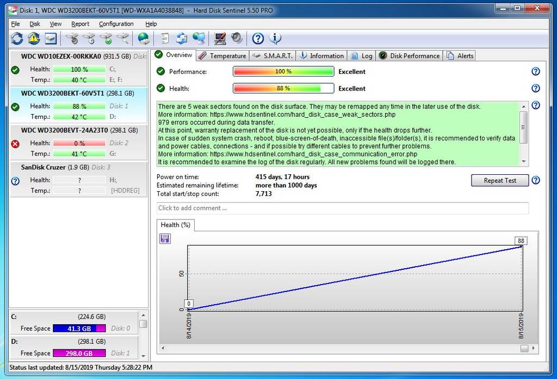This screenshot has width=557, height=379.
Task: Click green check icon of WDC WD10EZEX disk
Action: coord(15,70)
